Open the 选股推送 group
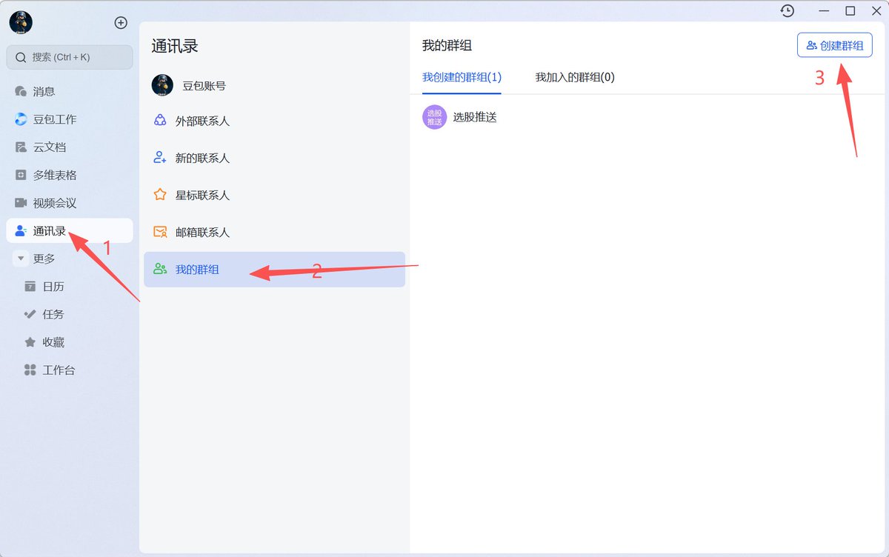This screenshot has height=557, width=889. pyautogui.click(x=475, y=117)
